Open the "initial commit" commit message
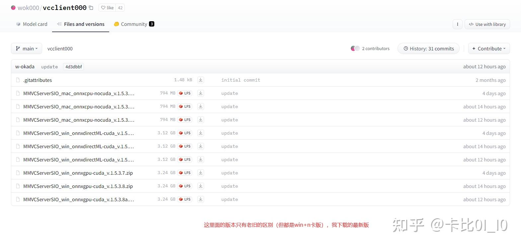The image size is (521, 247). click(241, 80)
